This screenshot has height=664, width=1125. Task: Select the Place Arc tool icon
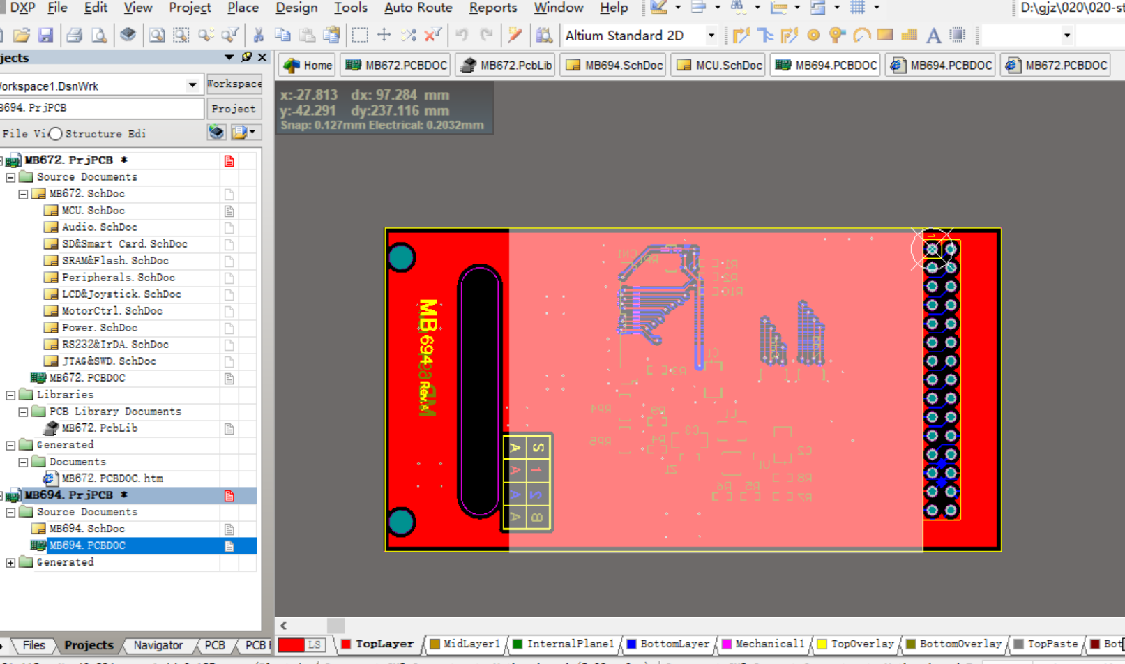861,35
